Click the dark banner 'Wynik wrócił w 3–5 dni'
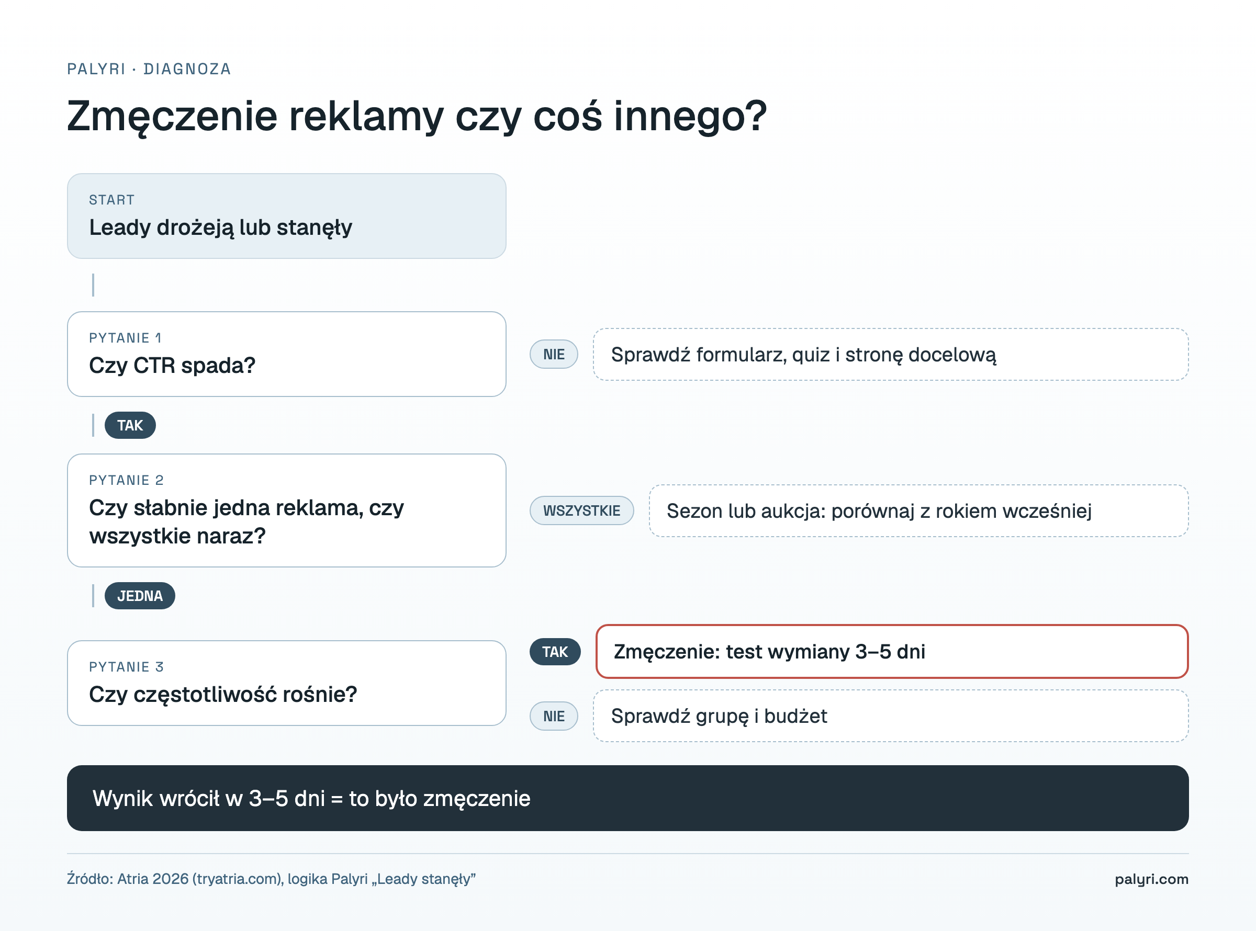1256x931 pixels. coord(628,798)
